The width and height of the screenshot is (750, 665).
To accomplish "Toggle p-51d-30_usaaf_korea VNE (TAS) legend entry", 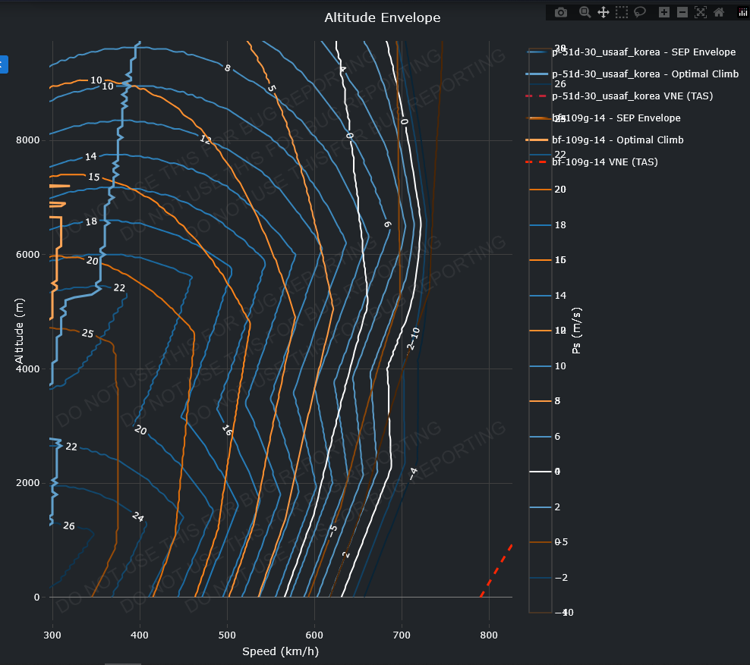I will (x=632, y=96).
